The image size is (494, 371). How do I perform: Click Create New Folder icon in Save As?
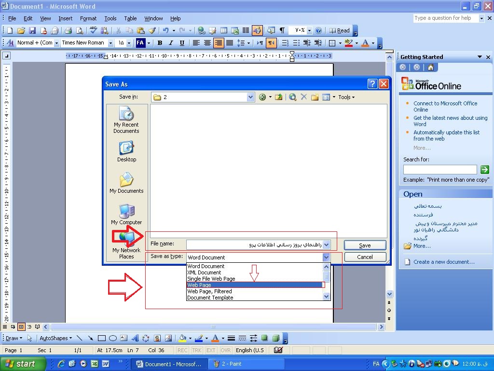point(315,97)
